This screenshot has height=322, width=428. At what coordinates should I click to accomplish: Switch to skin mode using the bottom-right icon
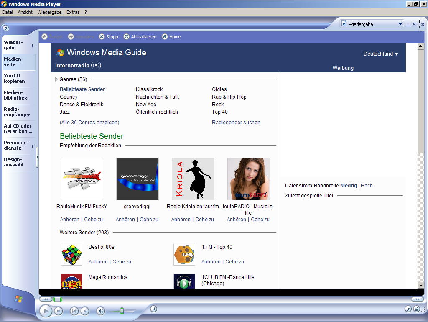click(x=417, y=309)
